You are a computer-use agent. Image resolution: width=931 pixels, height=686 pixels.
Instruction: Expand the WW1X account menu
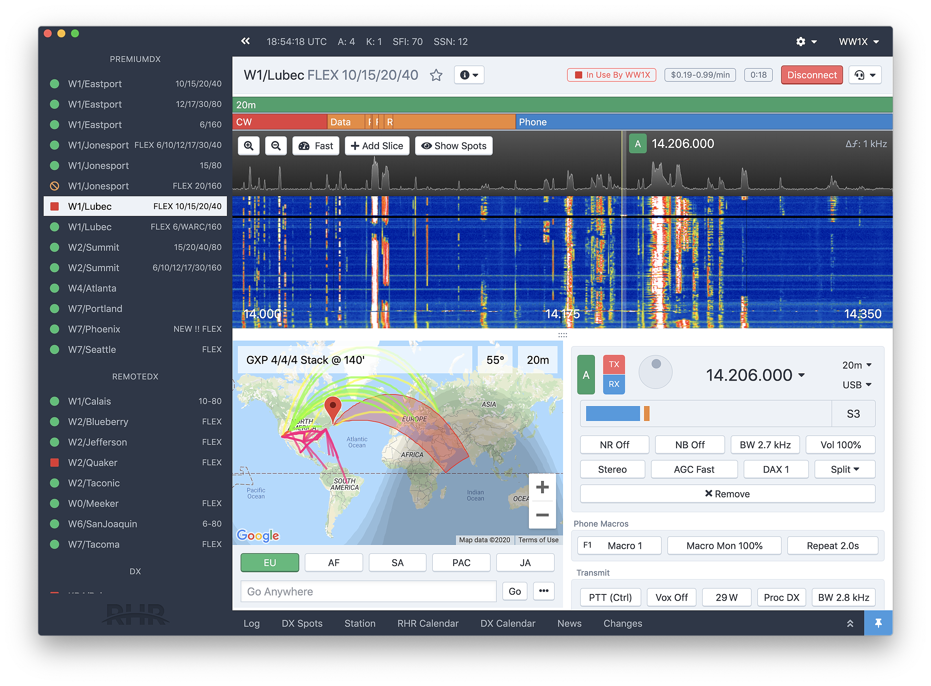click(858, 41)
